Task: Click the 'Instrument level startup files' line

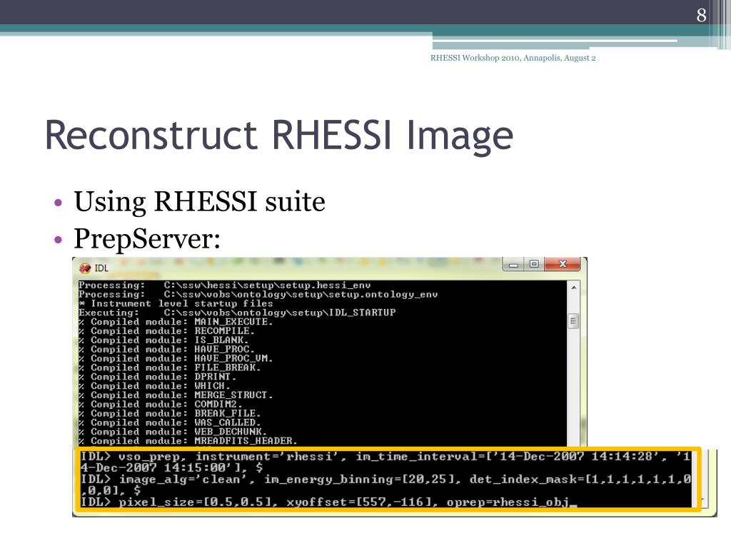Action: [x=176, y=304]
